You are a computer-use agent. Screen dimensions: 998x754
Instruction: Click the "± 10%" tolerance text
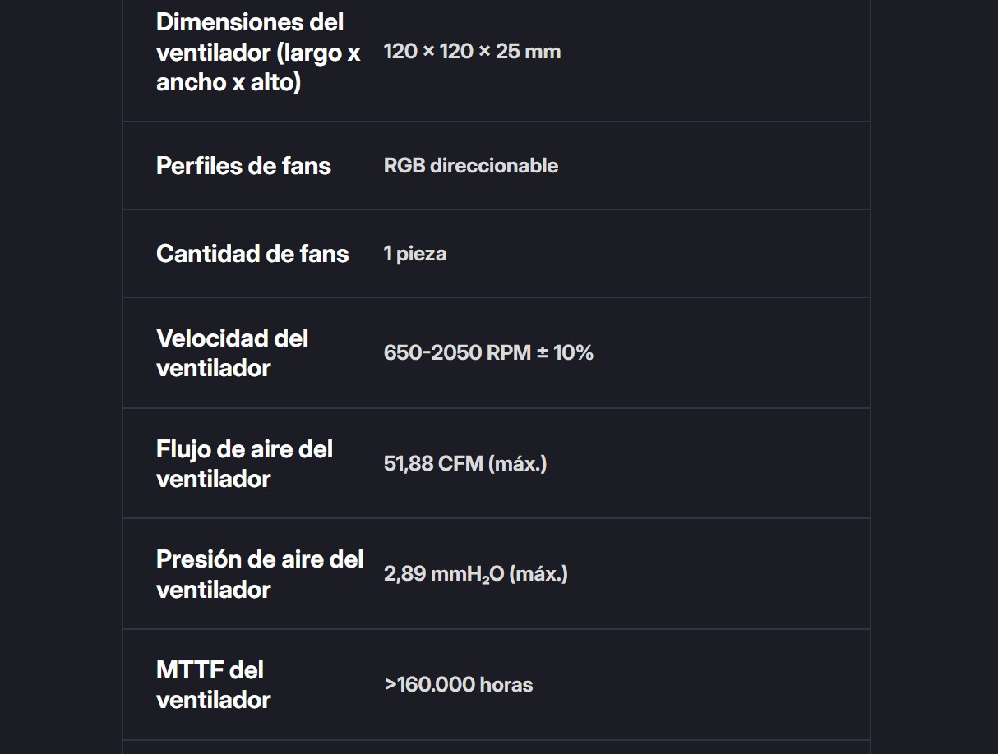click(x=565, y=353)
